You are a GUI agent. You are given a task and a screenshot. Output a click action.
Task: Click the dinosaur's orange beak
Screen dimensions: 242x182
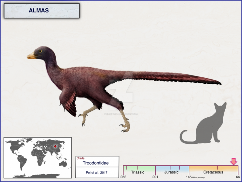tap(32, 56)
